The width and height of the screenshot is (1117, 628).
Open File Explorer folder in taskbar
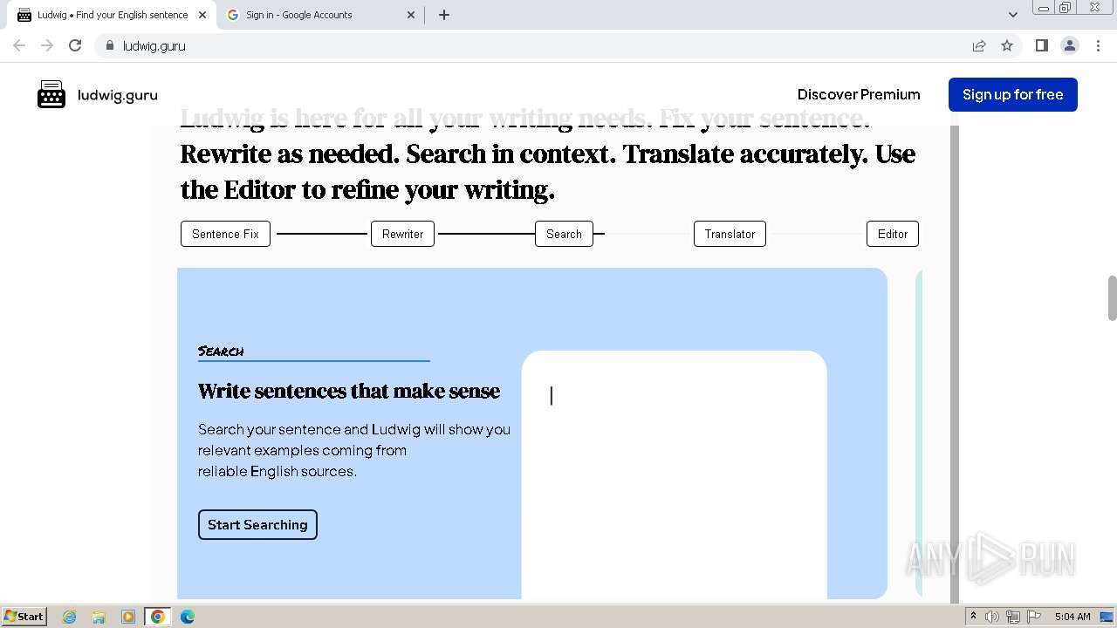(99, 617)
